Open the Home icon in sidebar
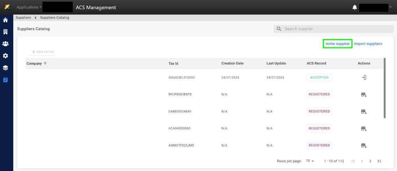The image size is (397, 171). pyautogui.click(x=5, y=20)
